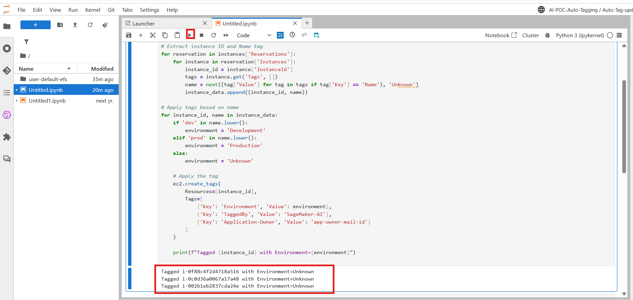The width and height of the screenshot is (633, 300).
Task: Refresh the file browser list
Action: point(90,25)
